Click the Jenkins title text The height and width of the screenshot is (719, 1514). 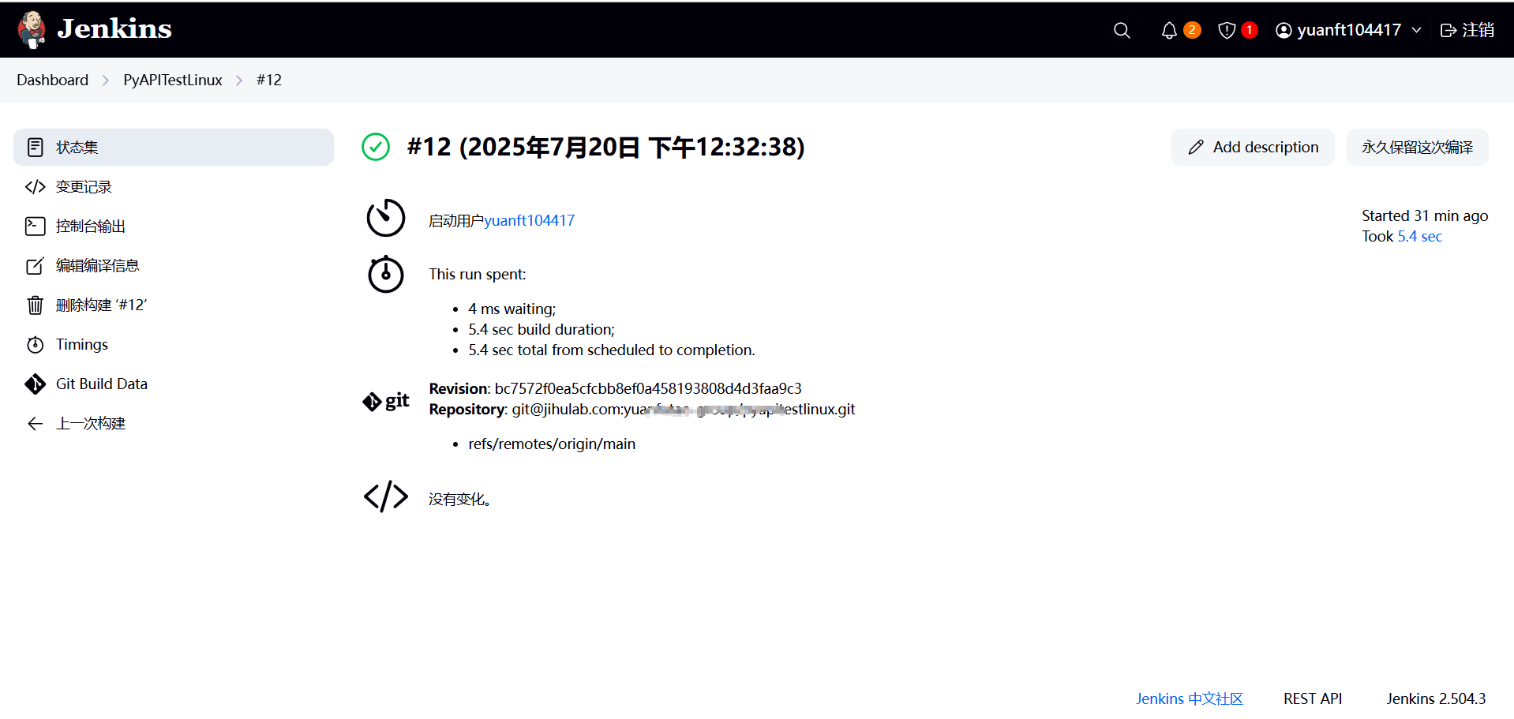114,29
